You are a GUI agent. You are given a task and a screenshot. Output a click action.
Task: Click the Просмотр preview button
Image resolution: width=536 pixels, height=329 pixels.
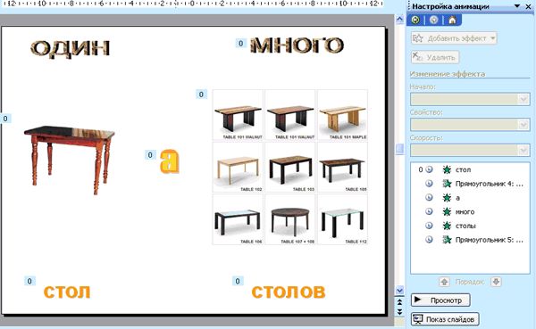[440, 300]
